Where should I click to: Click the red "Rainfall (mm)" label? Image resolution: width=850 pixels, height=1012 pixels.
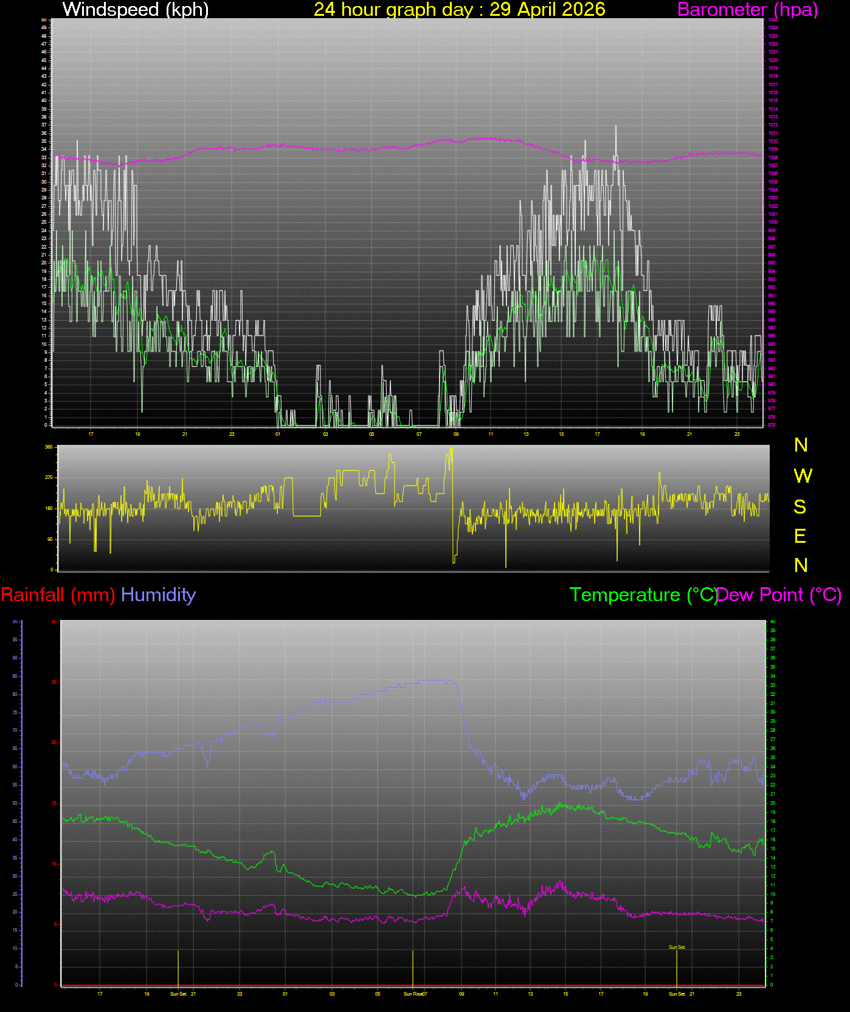(x=58, y=594)
